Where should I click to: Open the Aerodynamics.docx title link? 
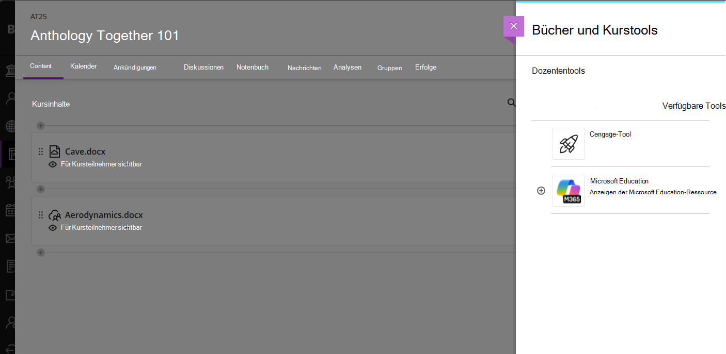tap(104, 215)
